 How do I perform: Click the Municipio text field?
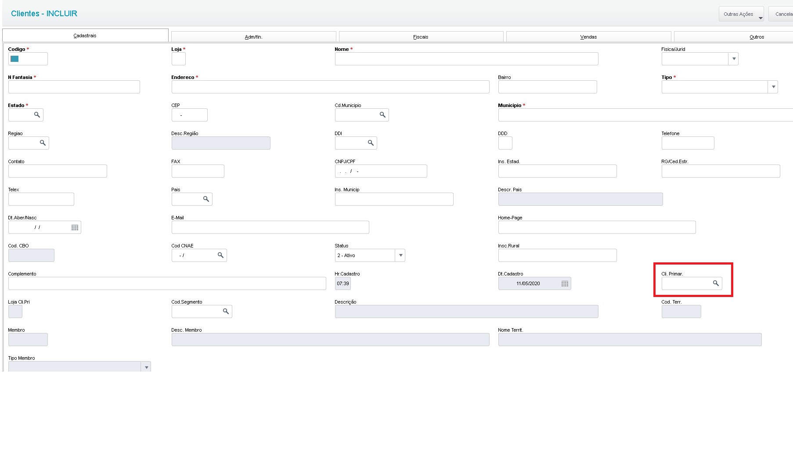[x=645, y=115]
